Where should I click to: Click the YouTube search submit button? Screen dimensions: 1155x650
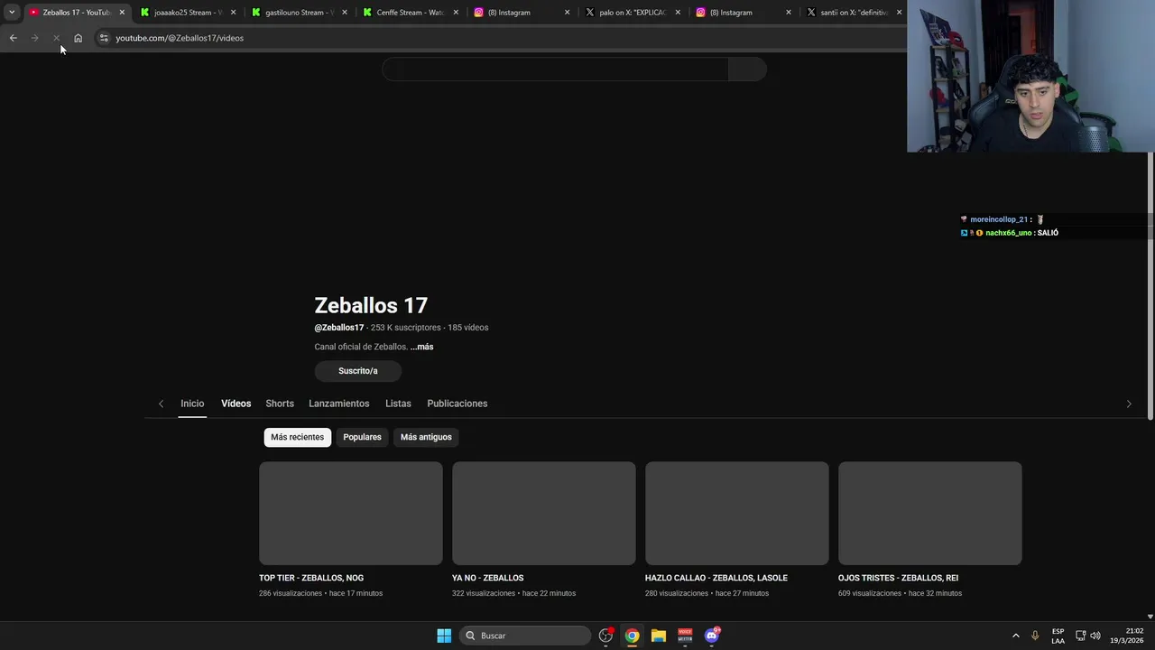click(x=747, y=70)
